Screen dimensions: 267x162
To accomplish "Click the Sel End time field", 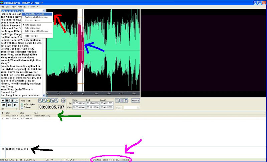I will pyautogui.click(x=93, y=103).
